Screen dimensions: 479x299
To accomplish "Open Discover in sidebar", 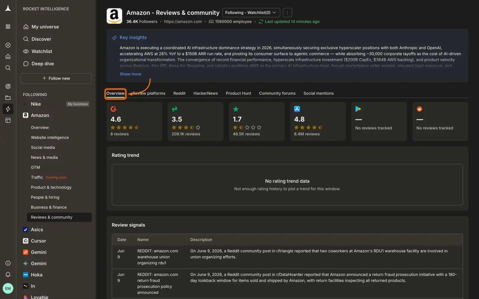I will coord(41,39).
